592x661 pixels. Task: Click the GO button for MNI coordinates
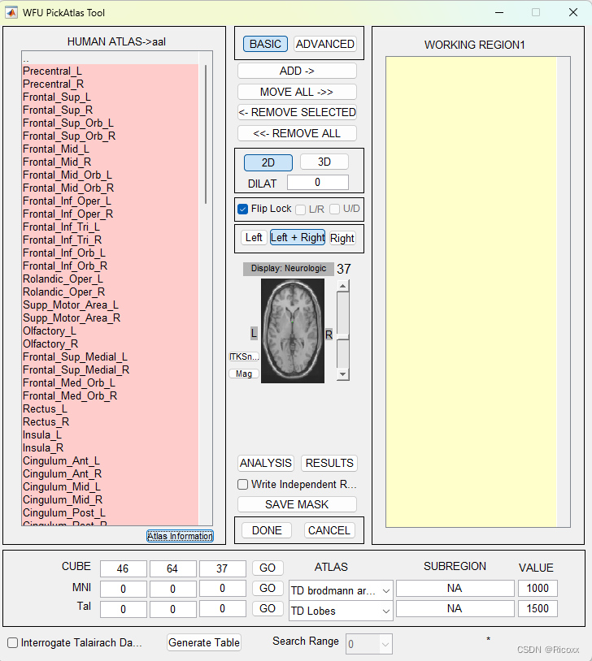coord(268,588)
